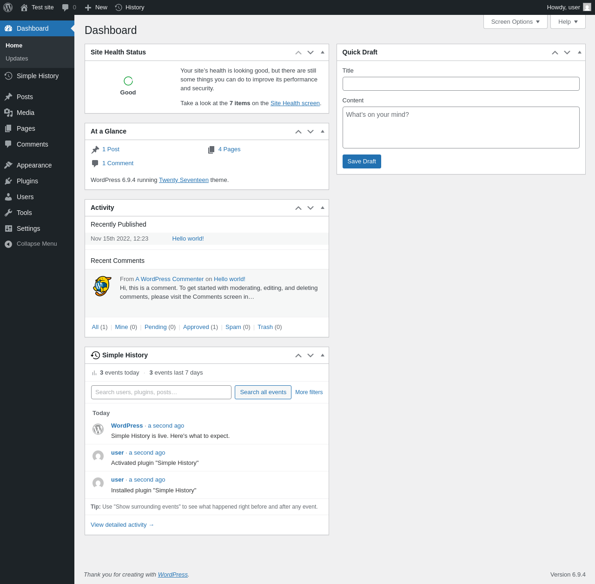
Task: Open Comments in the sidebar
Action: coord(37,144)
